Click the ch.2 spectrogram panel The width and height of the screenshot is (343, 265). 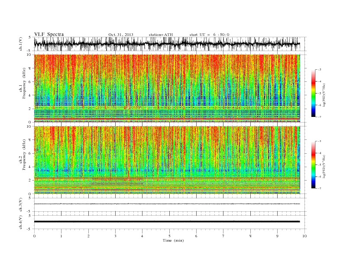click(167, 160)
